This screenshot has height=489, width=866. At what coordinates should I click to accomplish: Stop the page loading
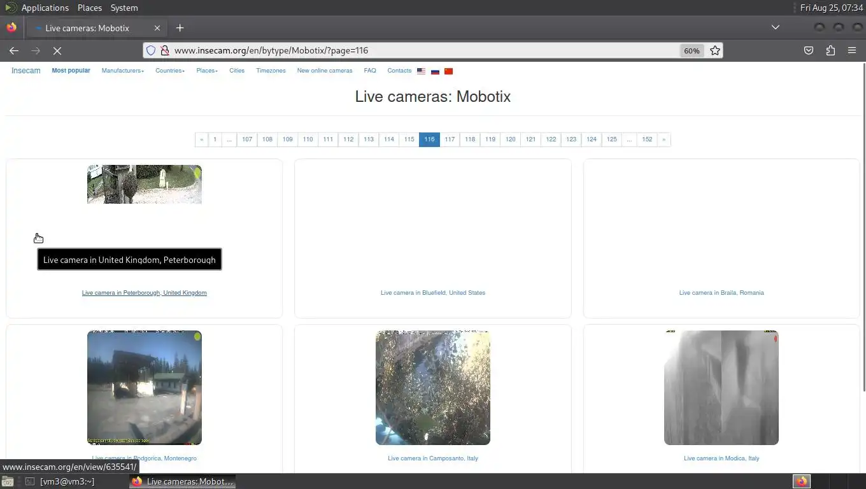coord(57,50)
